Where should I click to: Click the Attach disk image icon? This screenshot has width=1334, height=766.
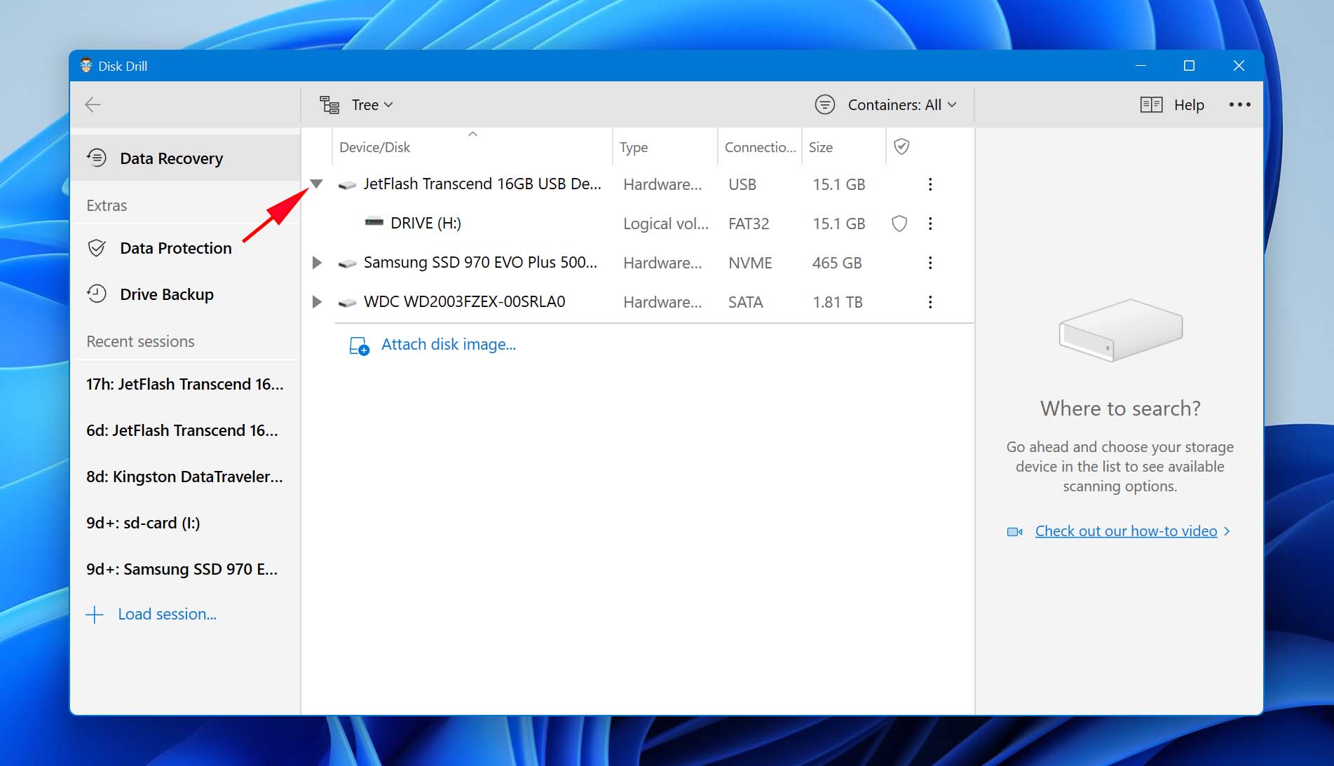(359, 346)
